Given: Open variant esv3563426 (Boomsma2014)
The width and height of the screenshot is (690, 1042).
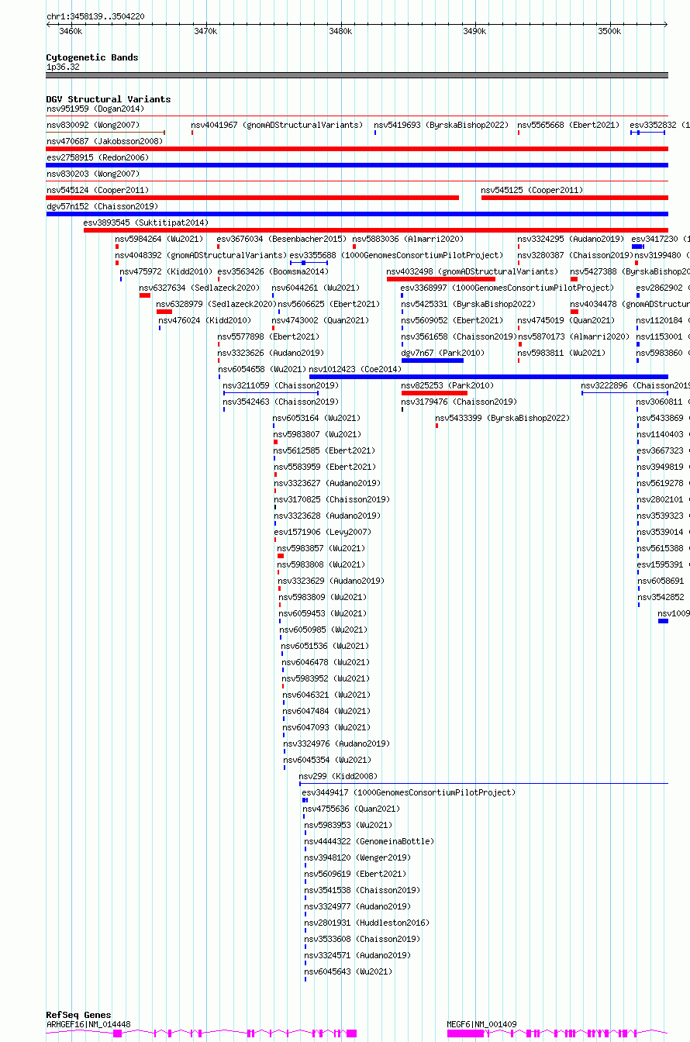Looking at the screenshot, I should point(273,271).
